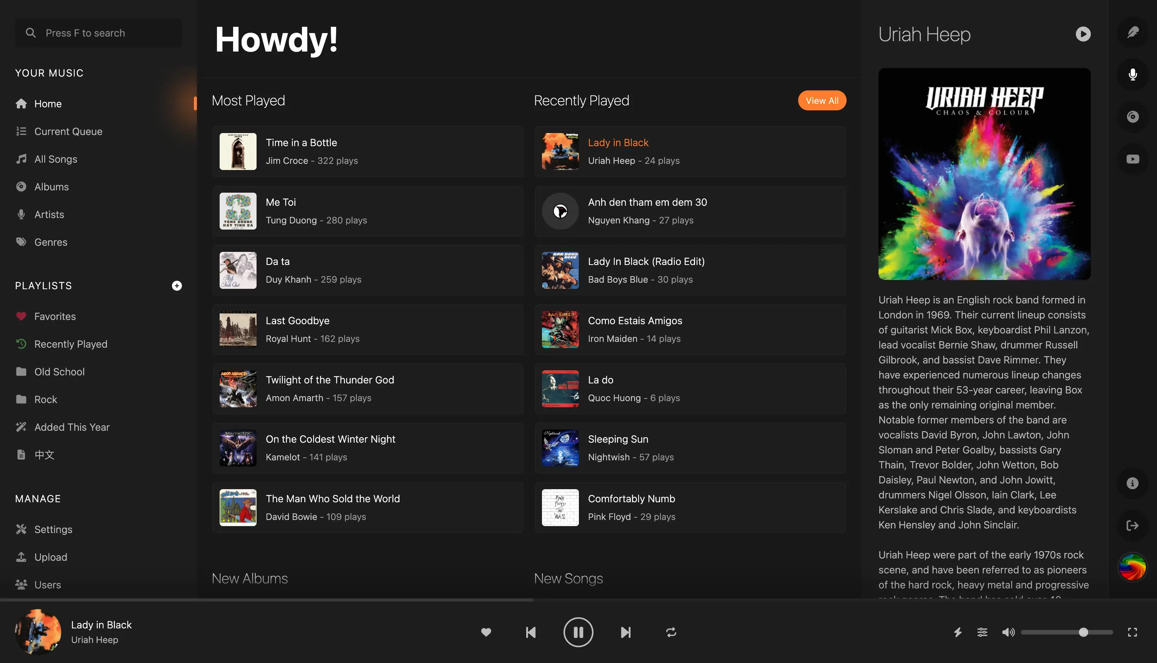The height and width of the screenshot is (663, 1157).
Task: Open the Lyrics tab feather icon
Action: point(1132,32)
